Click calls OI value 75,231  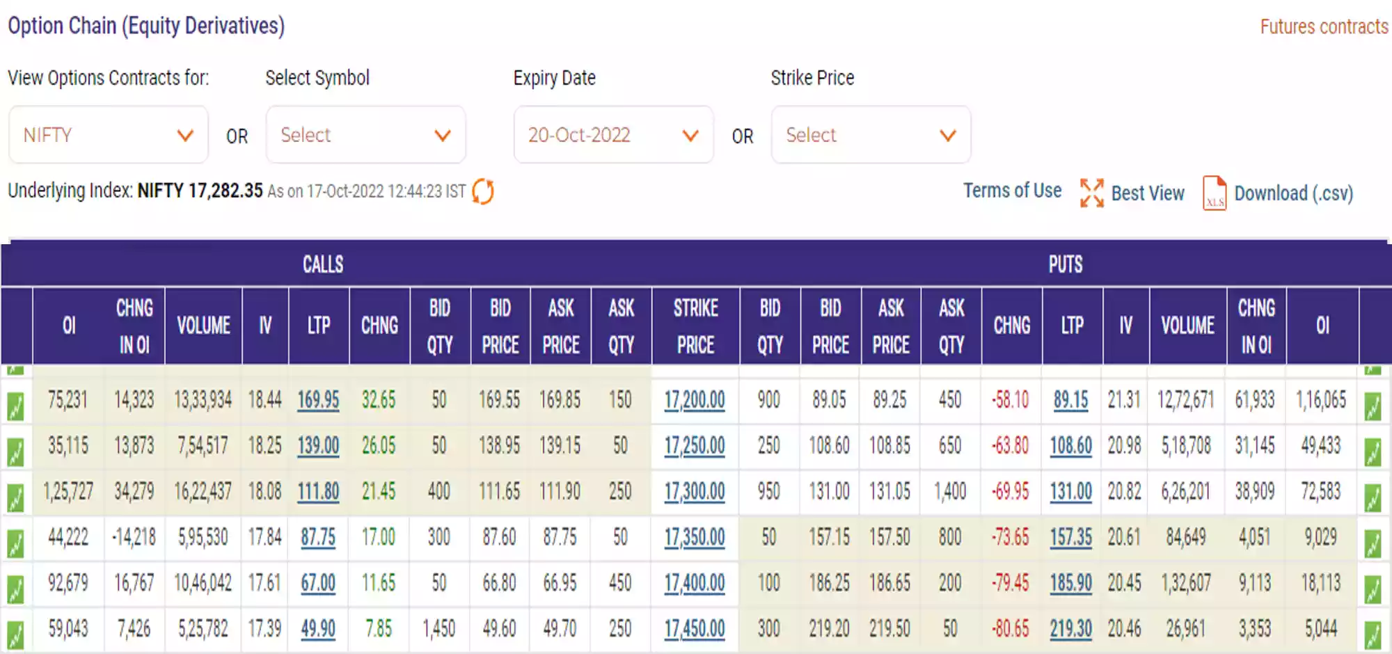point(68,400)
